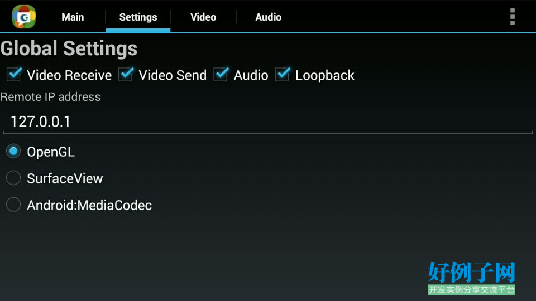Choose the SurfaceView radio option
This screenshot has width=536, height=301.
point(13,178)
